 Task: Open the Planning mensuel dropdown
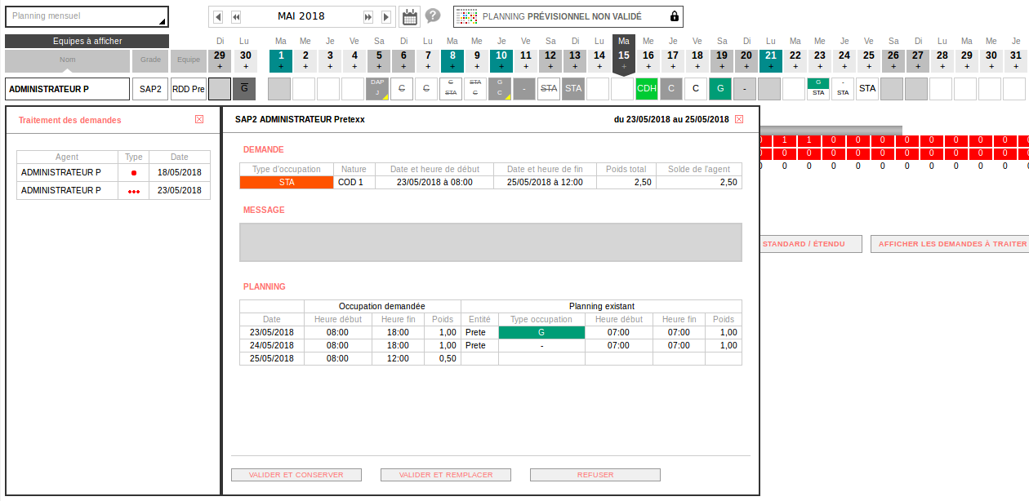point(87,16)
